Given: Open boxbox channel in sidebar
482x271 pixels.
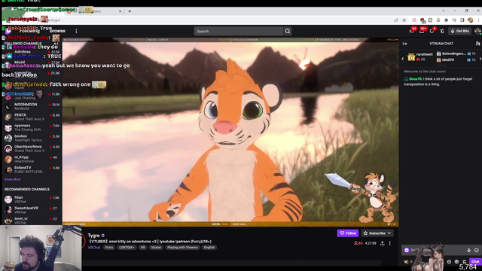Looking at the screenshot, I should [x=32, y=138].
